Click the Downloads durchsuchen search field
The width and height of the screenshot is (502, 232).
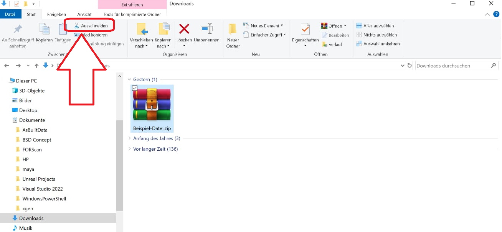pos(452,66)
